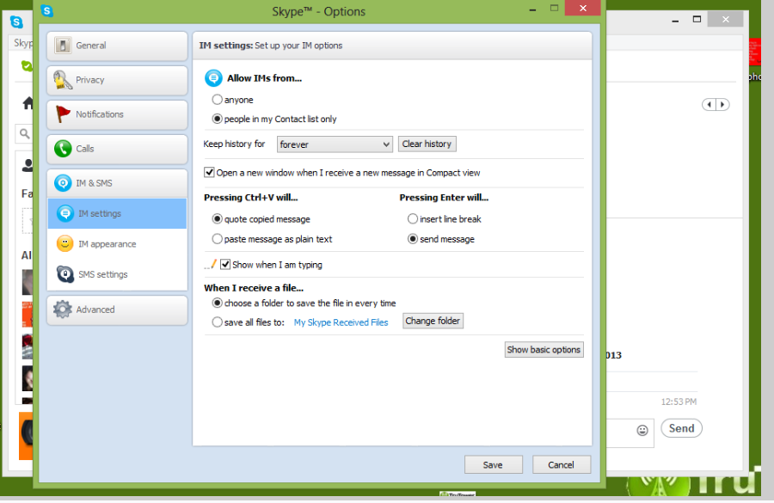Click Save to apply options
The image size is (774, 503).
click(x=493, y=464)
